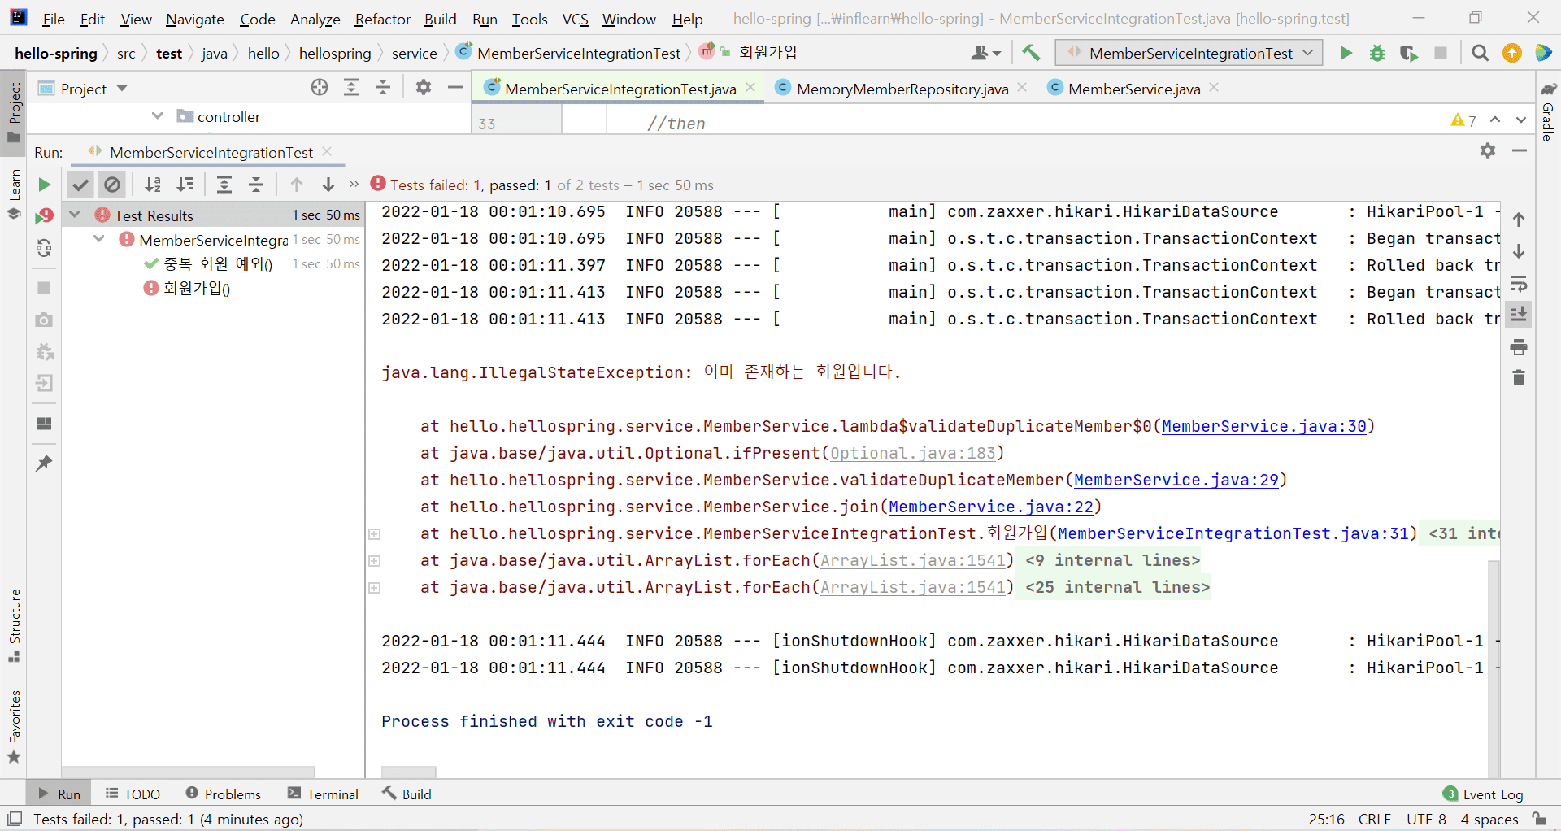Open the Optional.java:183 link
Viewport: 1561px width, 831px height.
coord(912,453)
